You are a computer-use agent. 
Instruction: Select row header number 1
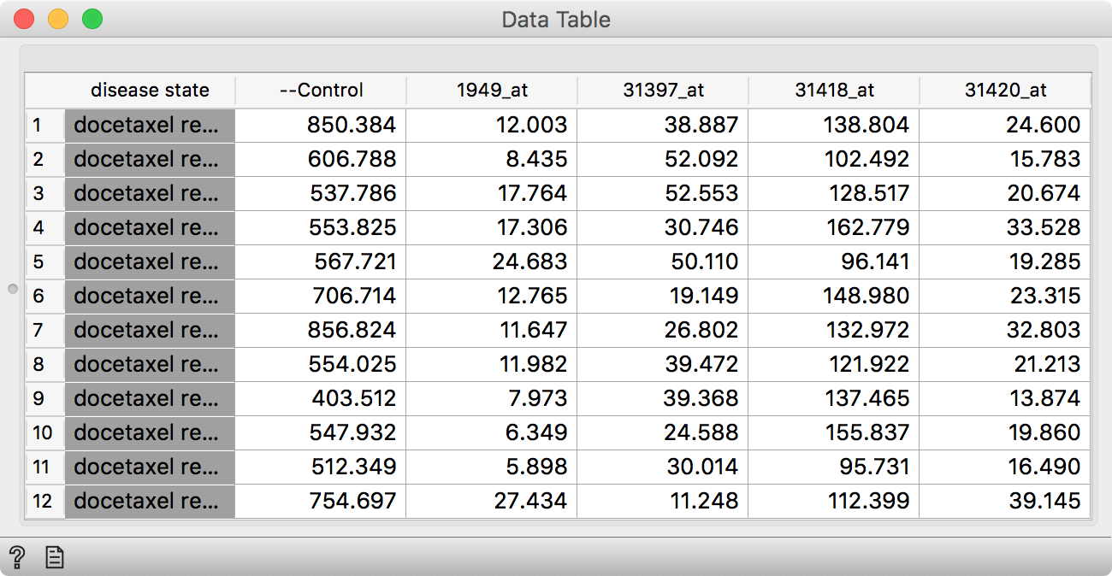click(44, 125)
